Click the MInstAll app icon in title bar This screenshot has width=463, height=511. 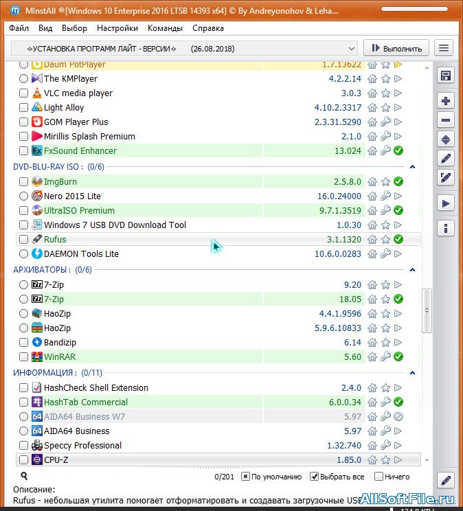15,11
